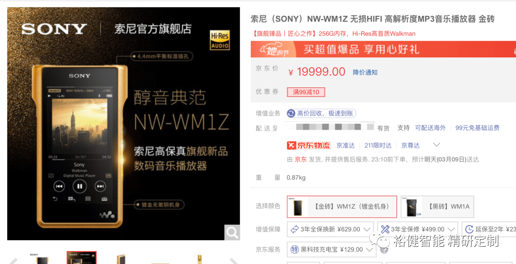Image resolution: width=516 pixels, height=264 pixels.
Task: Open the 黑科技充电宝 ¥129.00 dropdown
Action: (332, 250)
